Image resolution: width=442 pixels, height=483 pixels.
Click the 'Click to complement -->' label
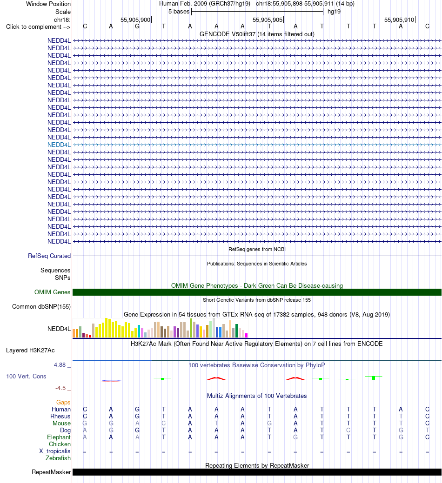click(38, 27)
